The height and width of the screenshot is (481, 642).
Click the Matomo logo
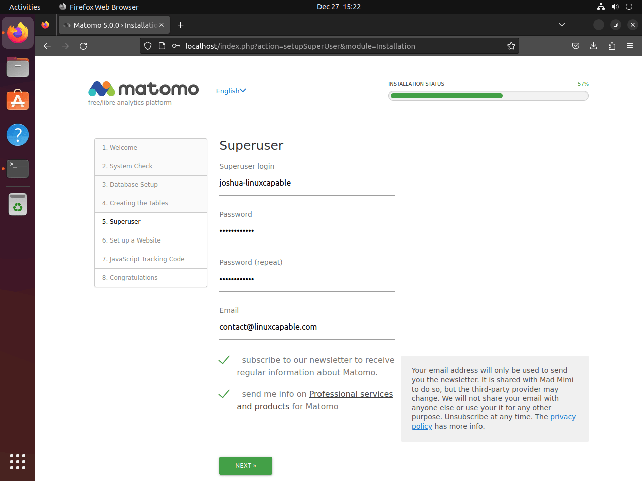click(143, 89)
